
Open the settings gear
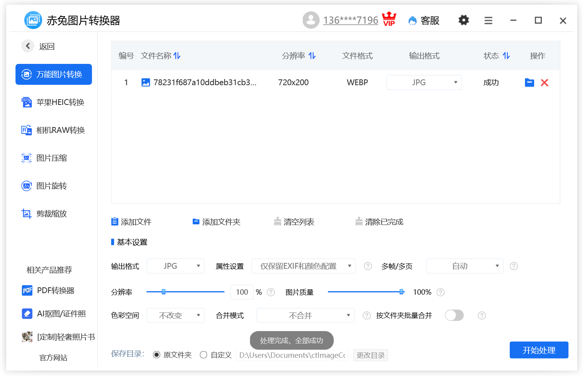coord(464,20)
